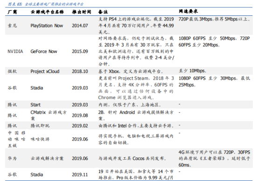Click the '云游戏解决方案' platform cell
Viewport: 258px width, 181px height.
(x=47, y=159)
